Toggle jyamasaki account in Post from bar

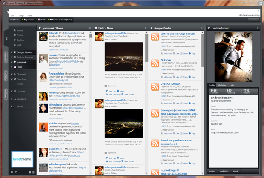point(28,20)
